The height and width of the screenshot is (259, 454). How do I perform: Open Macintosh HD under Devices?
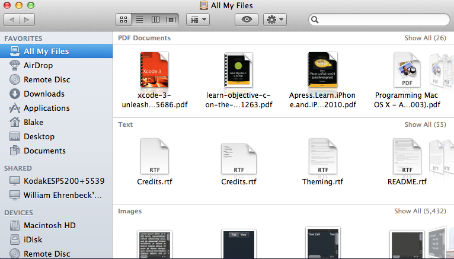pos(56,225)
